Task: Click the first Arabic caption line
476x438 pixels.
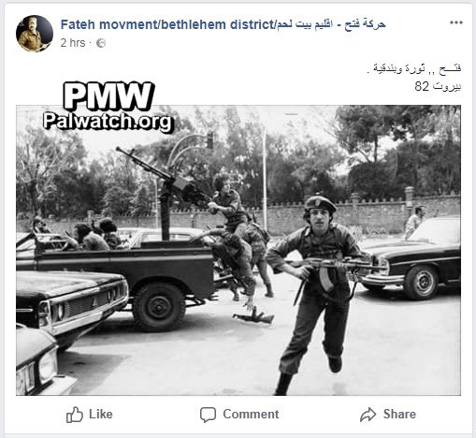Action: coord(413,68)
